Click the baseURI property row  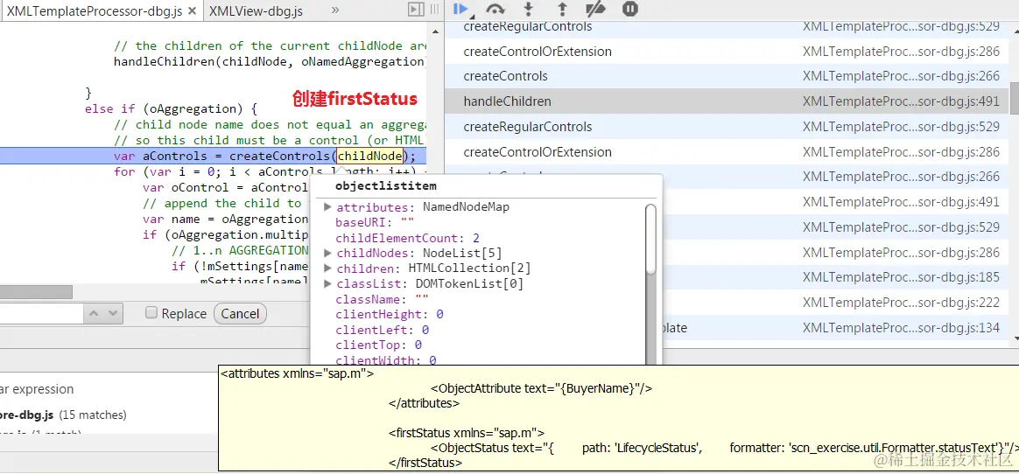[375, 223]
